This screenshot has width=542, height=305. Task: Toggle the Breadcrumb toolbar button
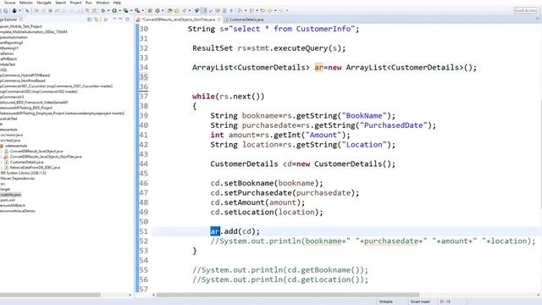[x=196, y=10]
